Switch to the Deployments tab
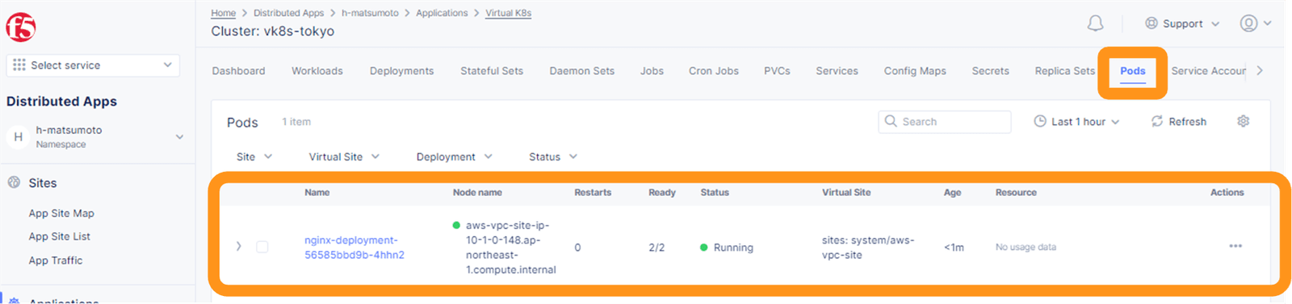 click(401, 71)
